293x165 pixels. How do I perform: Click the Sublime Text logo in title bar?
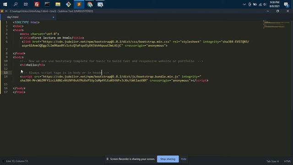(x=2, y=11)
